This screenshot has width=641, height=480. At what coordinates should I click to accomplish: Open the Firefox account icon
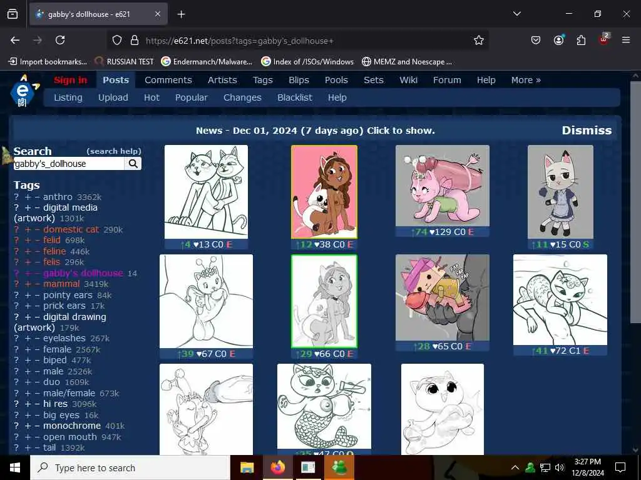click(x=558, y=39)
